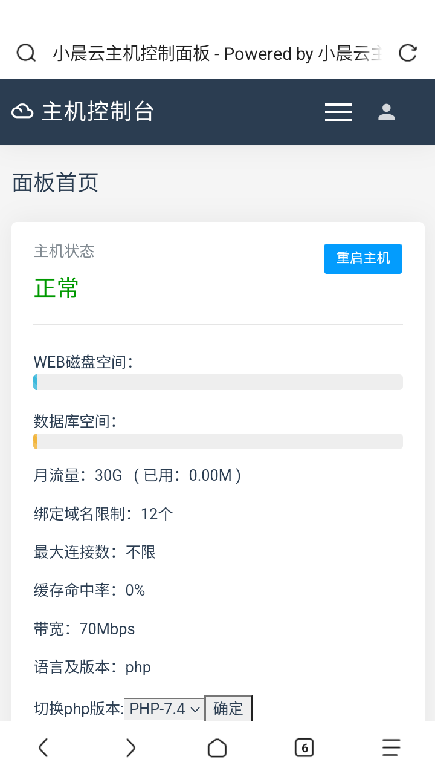Click the 正常 host status text
Image resolution: width=435 pixels, height=774 pixels.
(x=56, y=288)
